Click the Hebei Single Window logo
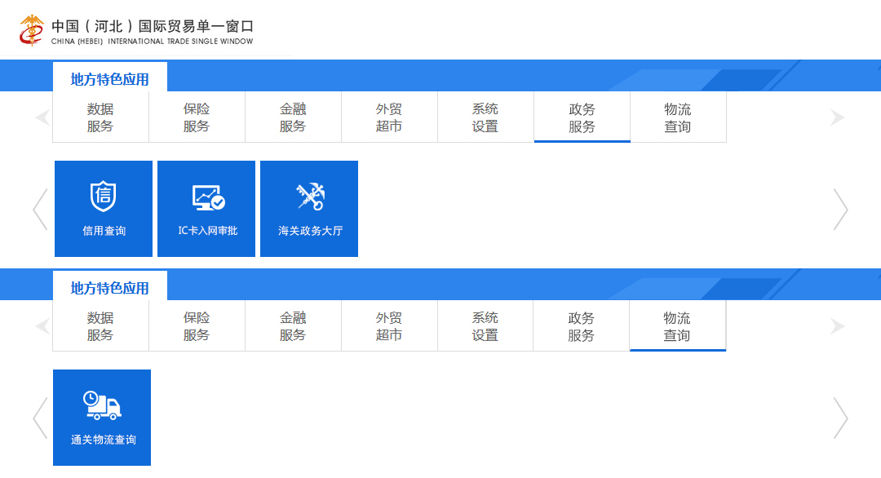This screenshot has width=881, height=478. [32, 30]
